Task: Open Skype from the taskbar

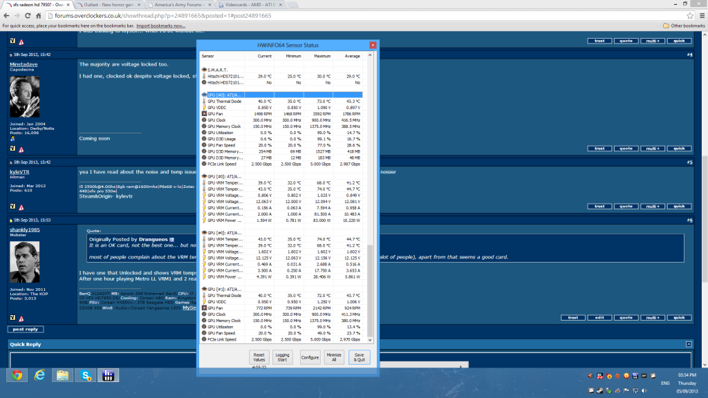Action: 86,376
